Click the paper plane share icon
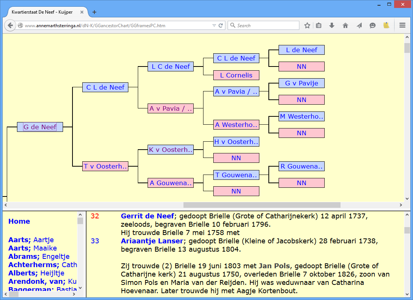The width and height of the screenshot is (413, 300). (359, 26)
